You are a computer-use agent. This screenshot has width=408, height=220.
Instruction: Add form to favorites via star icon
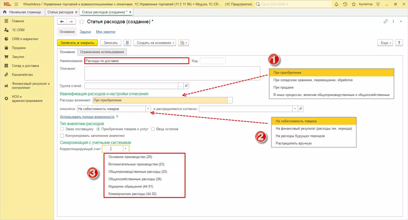[81, 22]
